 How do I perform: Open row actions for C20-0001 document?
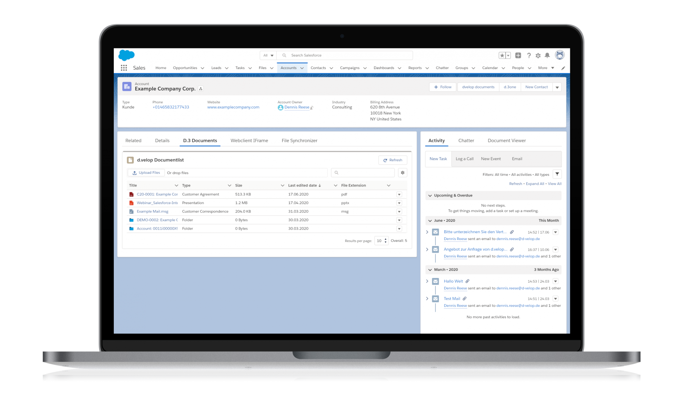coord(399,194)
